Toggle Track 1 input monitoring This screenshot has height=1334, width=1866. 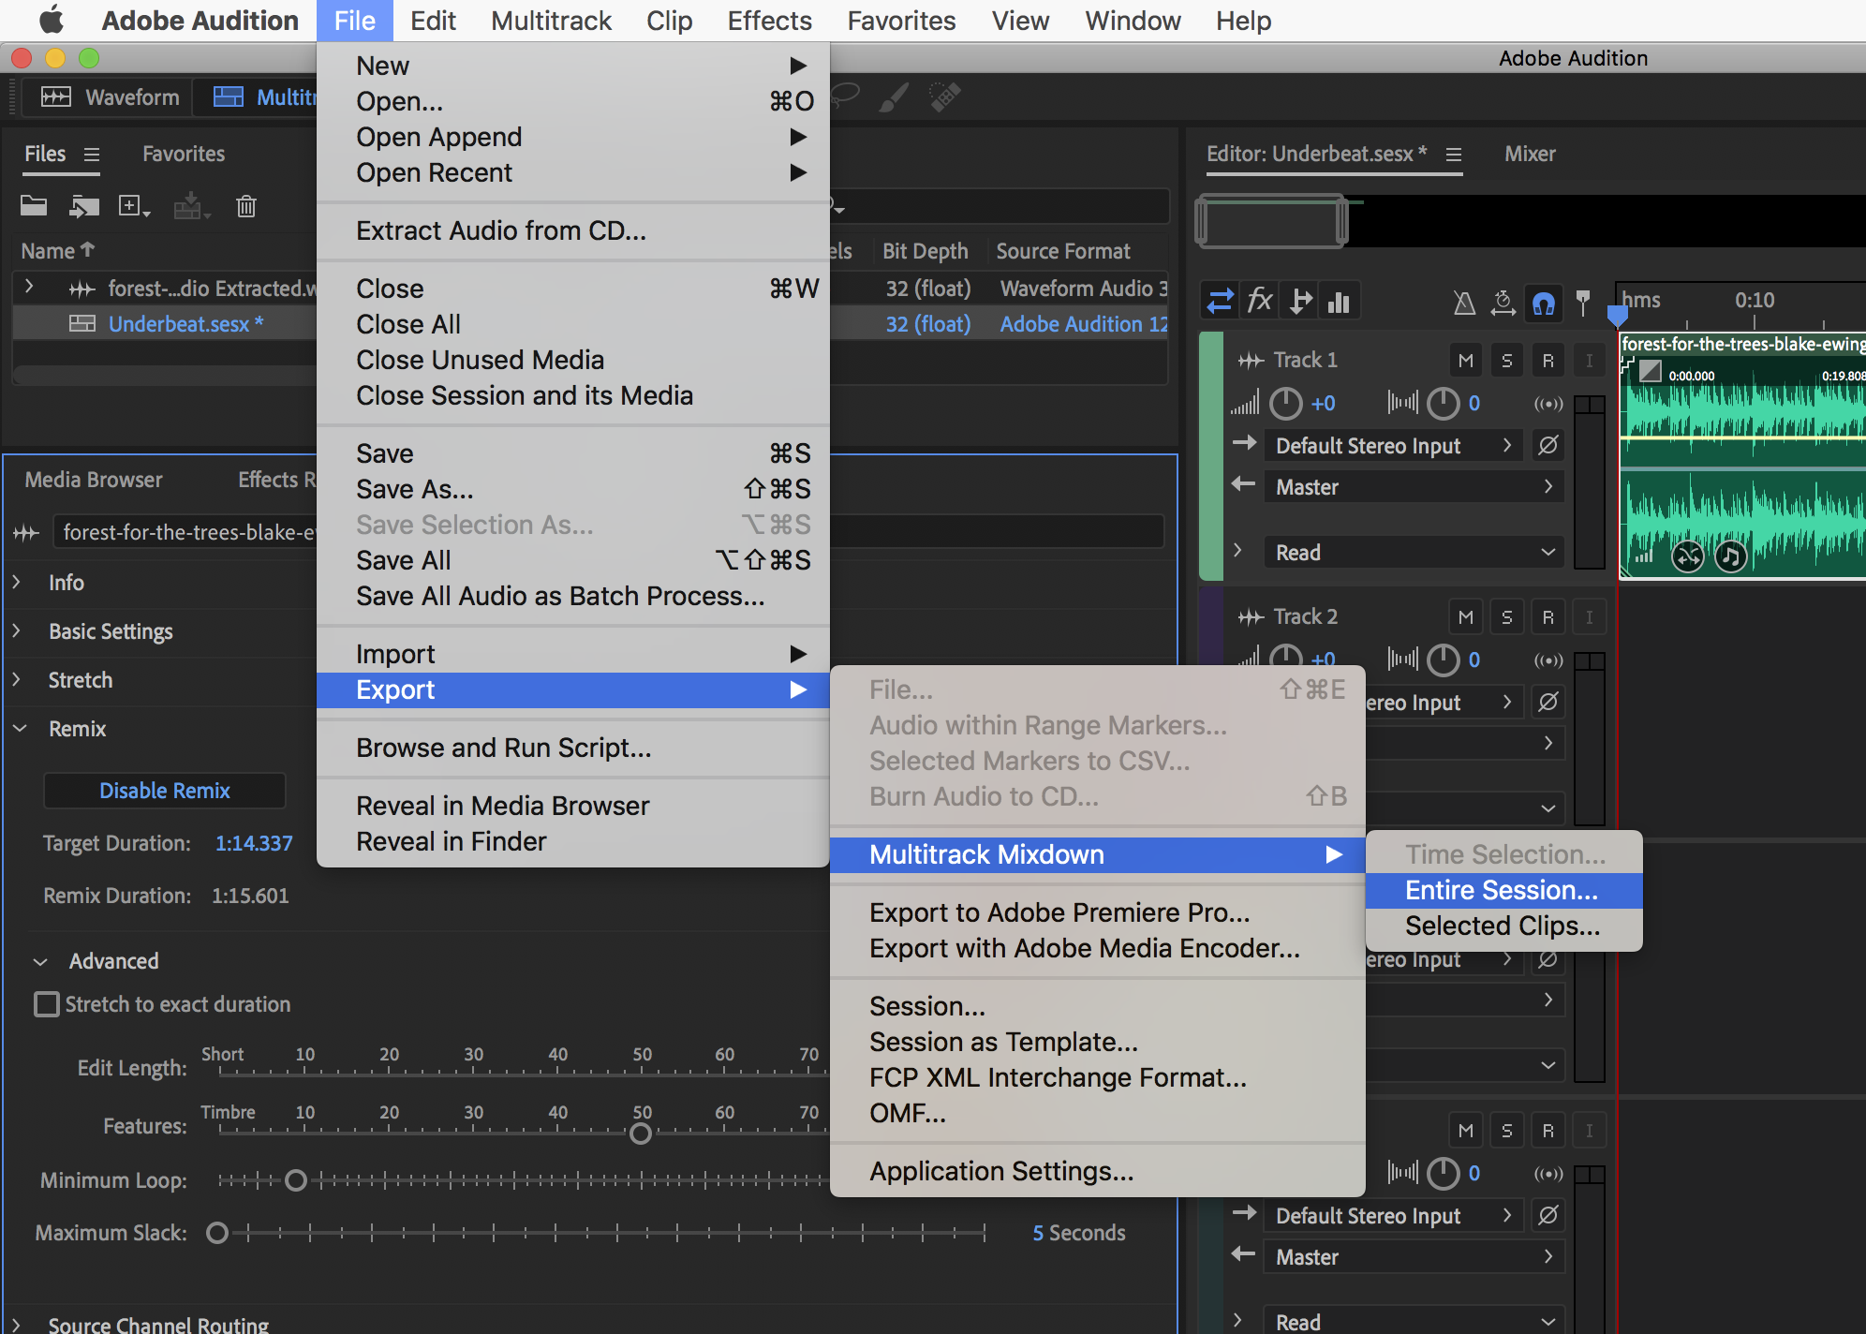[x=1589, y=361]
